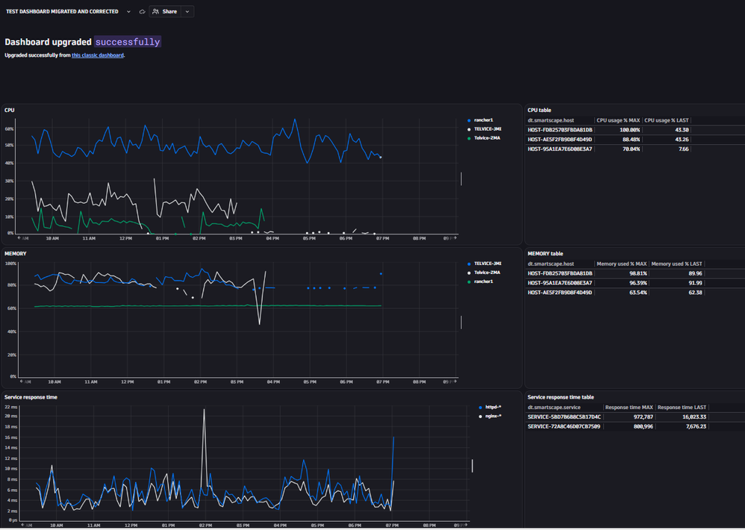Click the 63.54% Memory used MAX cell
This screenshot has width=745, height=530.
click(x=638, y=292)
